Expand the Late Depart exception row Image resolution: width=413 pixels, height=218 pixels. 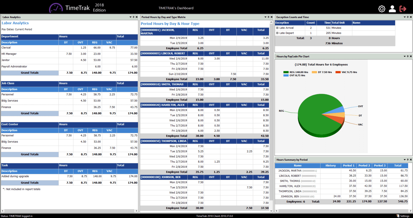click(x=277, y=33)
